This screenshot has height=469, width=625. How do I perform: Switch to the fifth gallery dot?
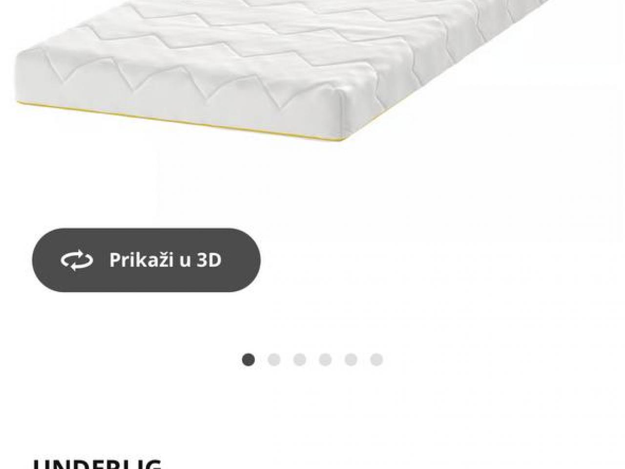[x=351, y=360]
